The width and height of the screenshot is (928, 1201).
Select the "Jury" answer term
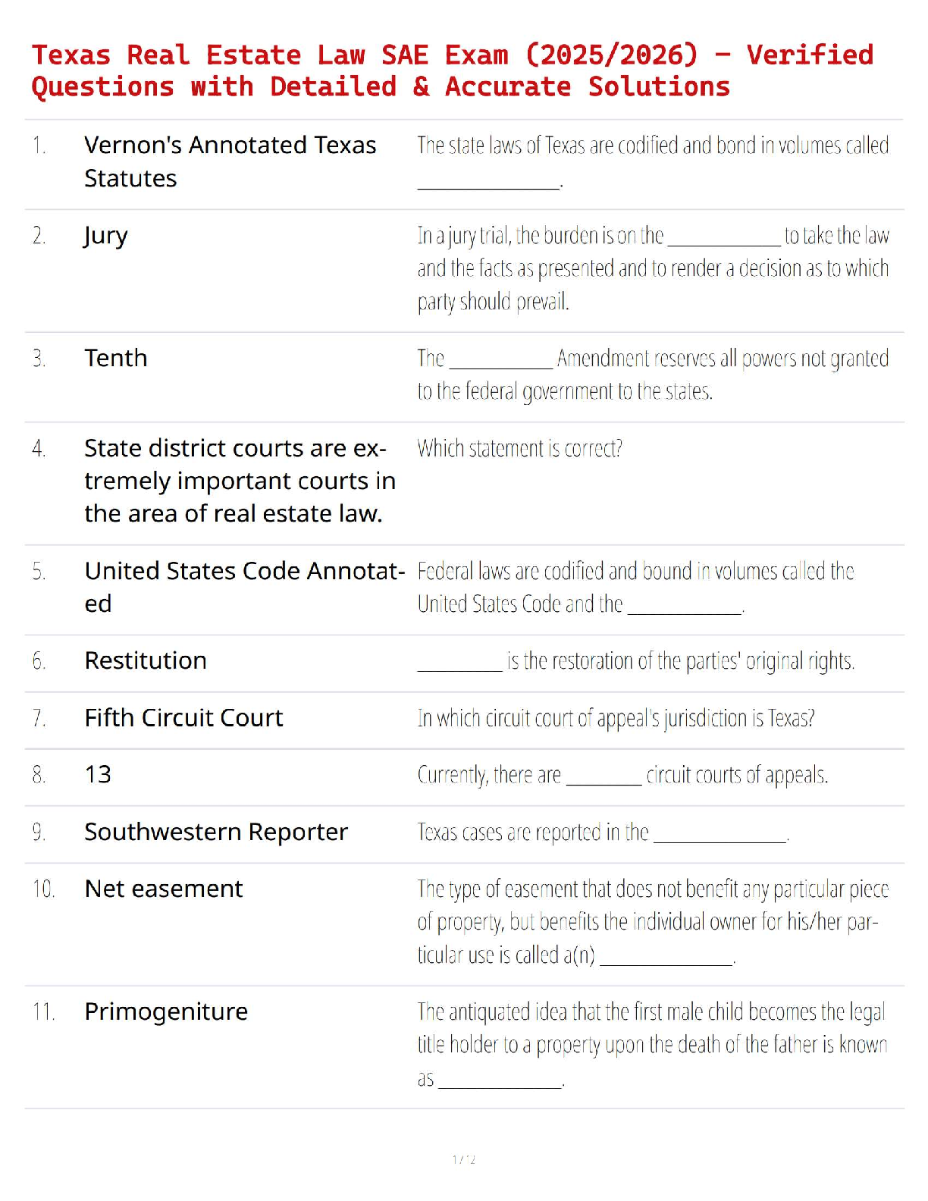click(106, 236)
